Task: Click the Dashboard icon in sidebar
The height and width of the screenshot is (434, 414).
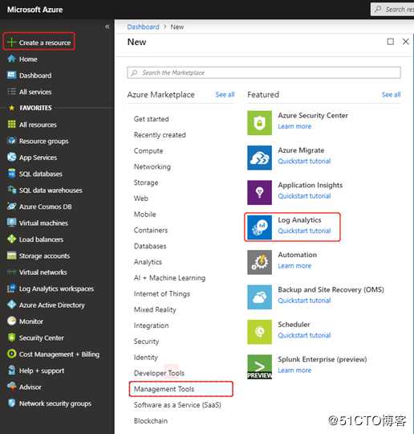Action: pos(11,75)
